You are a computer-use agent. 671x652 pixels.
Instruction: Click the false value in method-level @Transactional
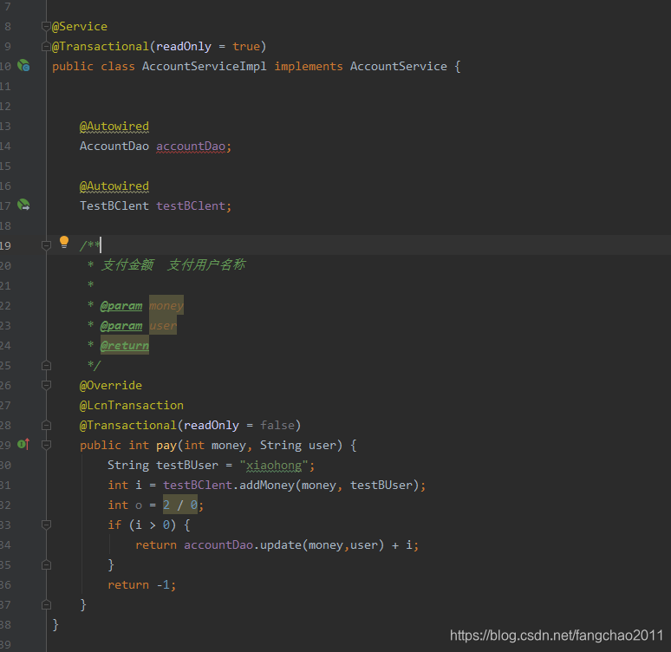pos(277,425)
